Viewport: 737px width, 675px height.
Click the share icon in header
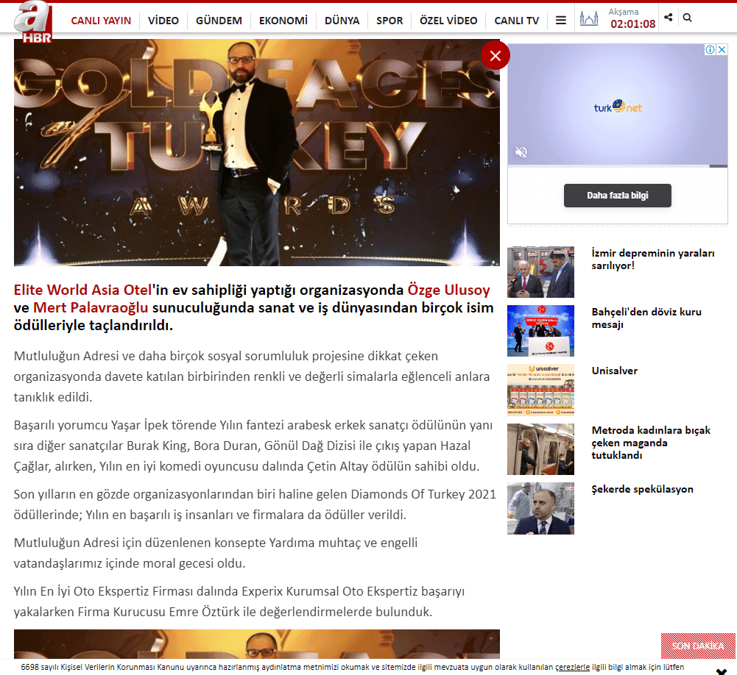pyautogui.click(x=669, y=18)
